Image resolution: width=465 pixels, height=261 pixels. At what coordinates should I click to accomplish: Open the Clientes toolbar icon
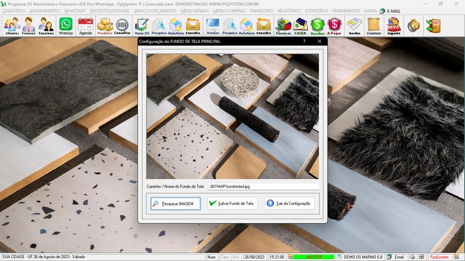pos(12,26)
